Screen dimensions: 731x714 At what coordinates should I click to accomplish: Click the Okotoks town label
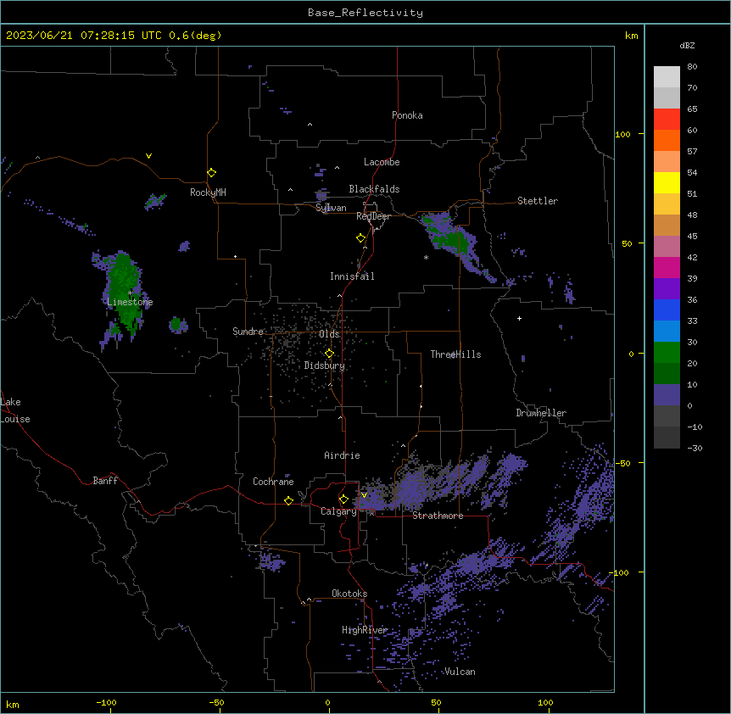(x=349, y=594)
